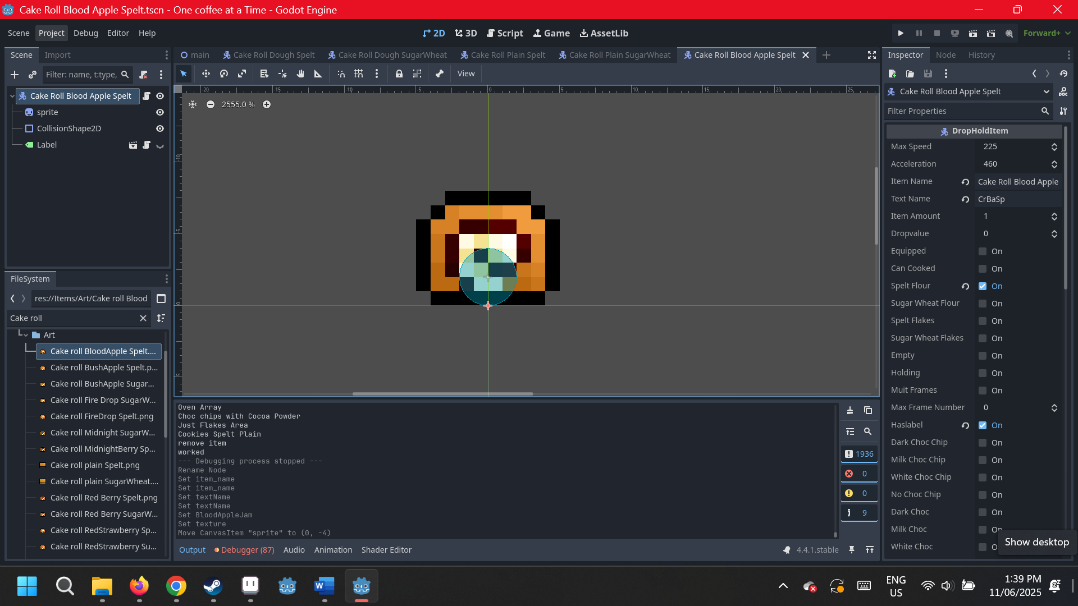The height and width of the screenshot is (606, 1078).
Task: Lock the selected node with padlock icon
Action: click(x=399, y=74)
